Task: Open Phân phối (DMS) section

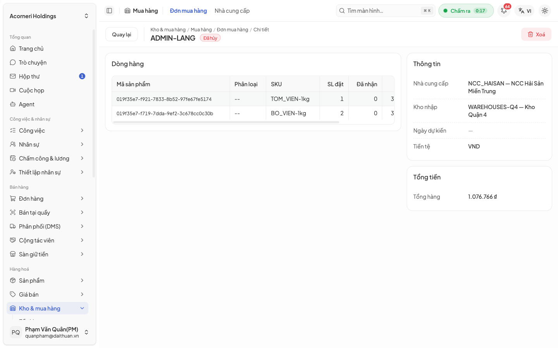Action: 48,227
